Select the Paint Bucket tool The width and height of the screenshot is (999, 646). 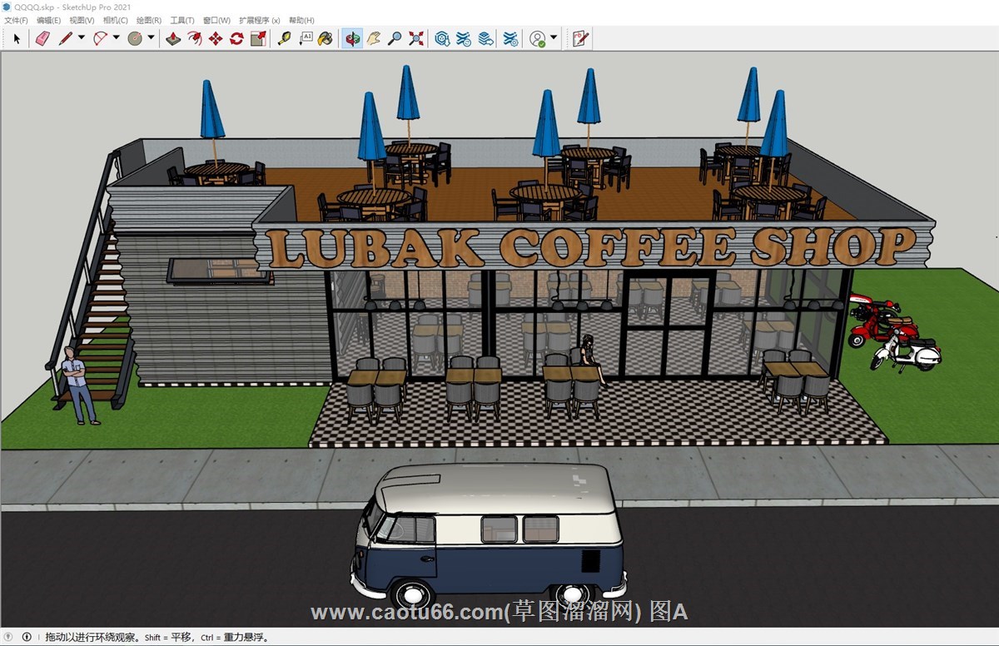point(326,38)
